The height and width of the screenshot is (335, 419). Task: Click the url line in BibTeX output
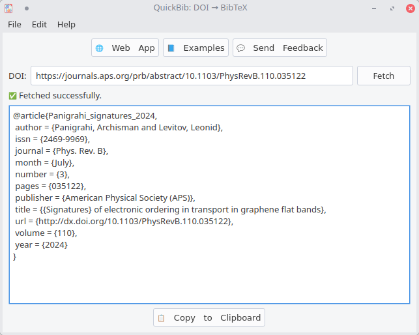tap(124, 222)
